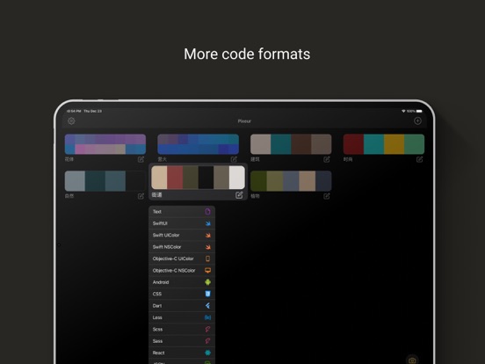Pick the tan swatch in the olive-slate palette
The width and height of the screenshot is (485, 364).
click(308, 181)
